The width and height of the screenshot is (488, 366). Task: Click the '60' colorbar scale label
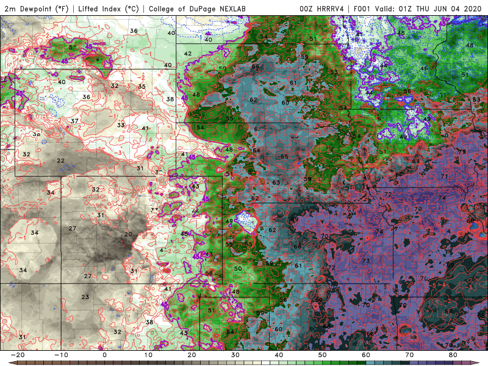click(366, 355)
